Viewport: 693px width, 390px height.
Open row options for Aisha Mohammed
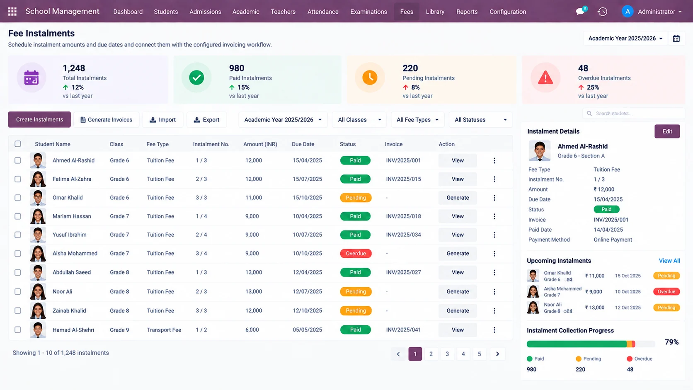point(494,253)
